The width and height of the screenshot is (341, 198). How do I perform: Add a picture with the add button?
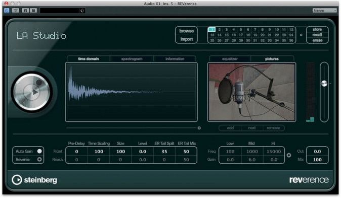tap(230, 128)
